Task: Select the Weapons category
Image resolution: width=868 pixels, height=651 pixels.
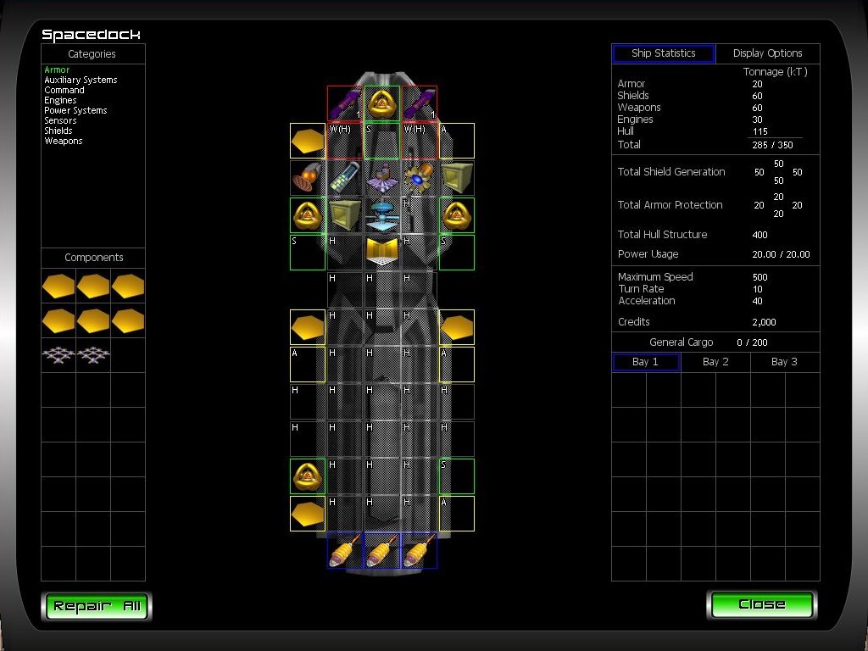Action: [64, 142]
